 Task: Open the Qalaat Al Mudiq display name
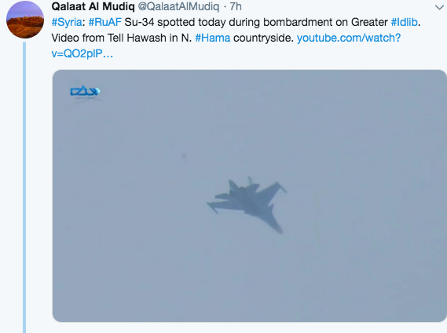93,6
